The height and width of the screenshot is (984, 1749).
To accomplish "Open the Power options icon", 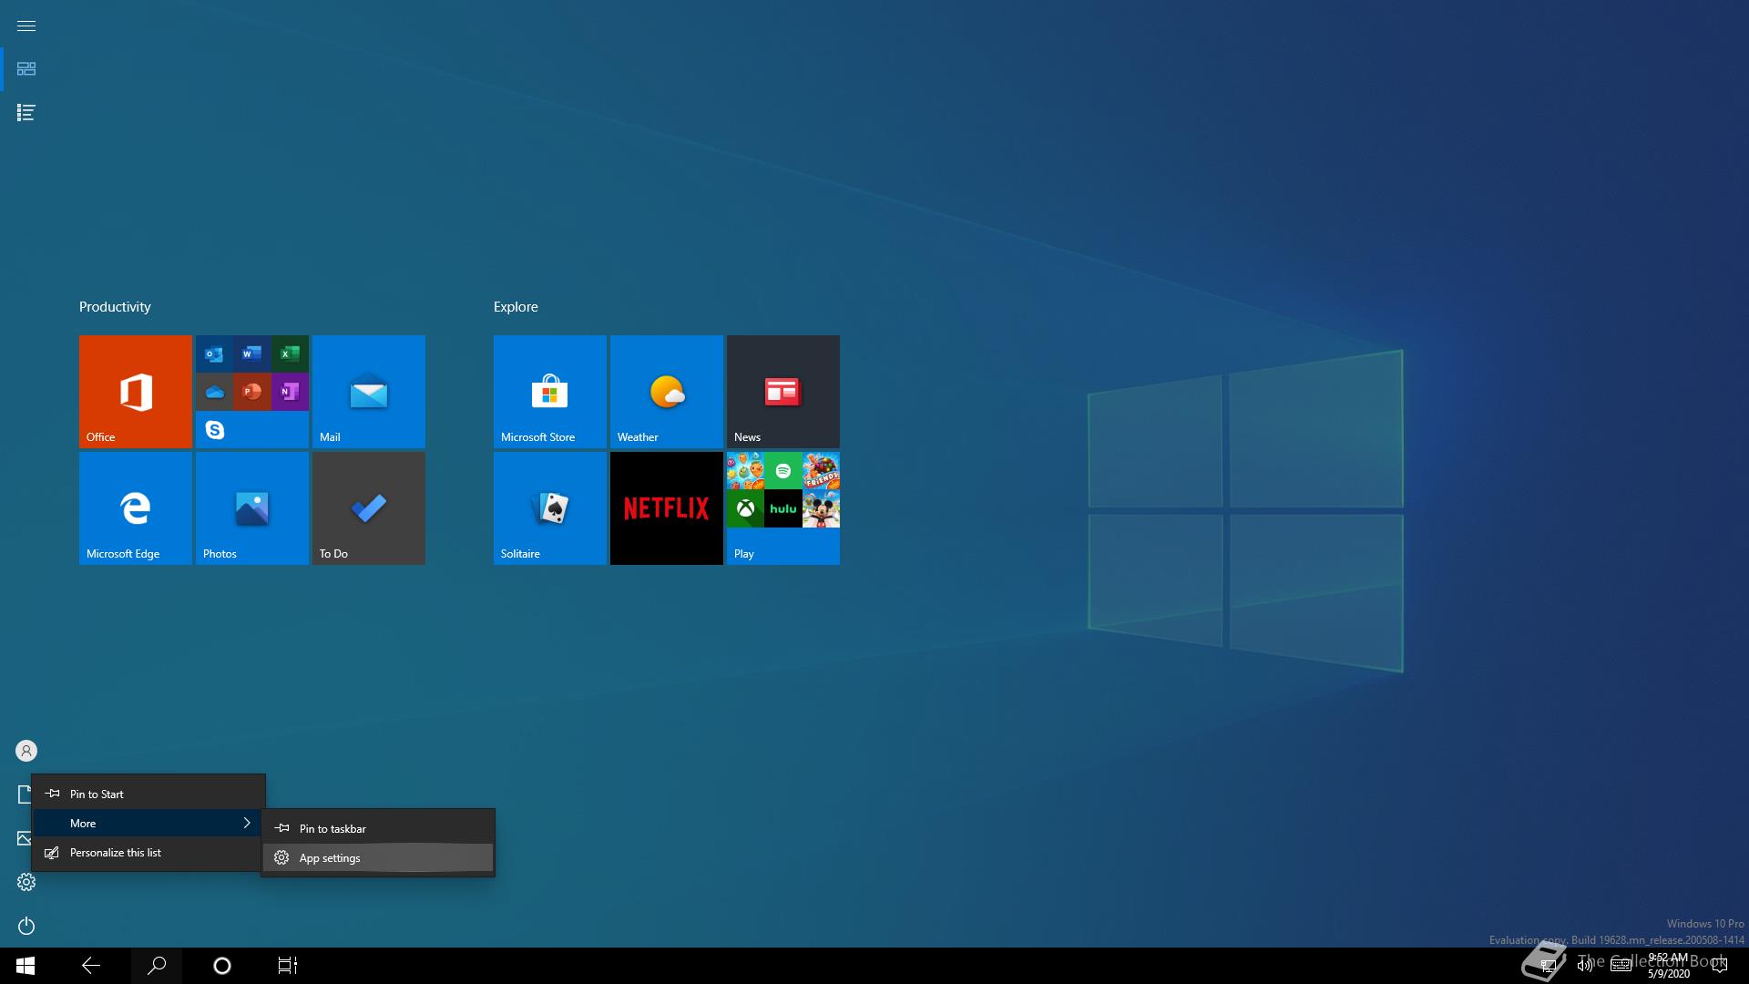I will tap(26, 926).
